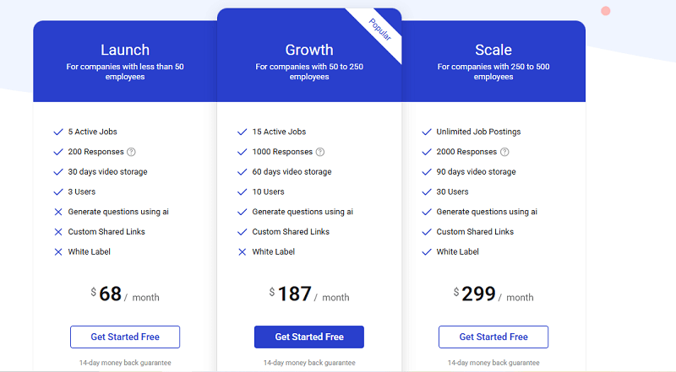Click checkmark next to Unlimited Job Postings
Image resolution: width=676 pixels, height=372 pixels.
(427, 132)
